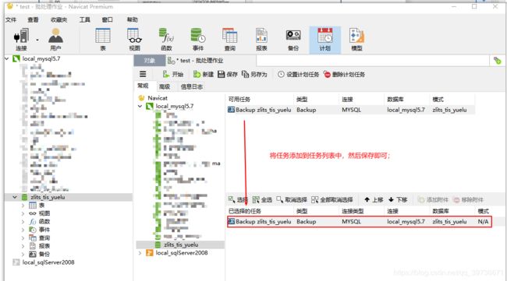Open the 查看 menu
Image resolution: width=507 pixels, height=281 pixels.
tap(33, 19)
